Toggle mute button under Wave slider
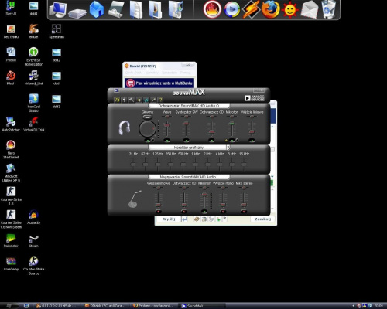Image resolution: width=387 pixels, height=309 pixels. [x=166, y=141]
